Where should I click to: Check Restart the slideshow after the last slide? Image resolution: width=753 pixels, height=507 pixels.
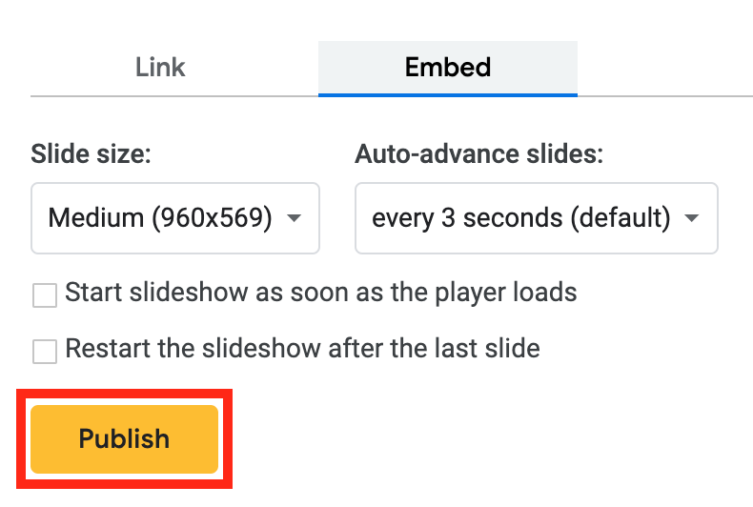(x=45, y=351)
